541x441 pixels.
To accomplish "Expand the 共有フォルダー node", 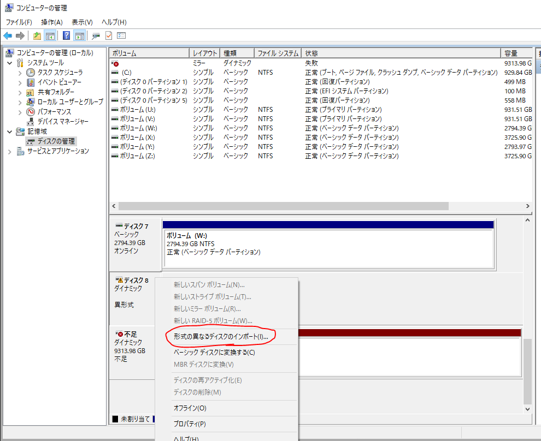I will tap(20, 93).
